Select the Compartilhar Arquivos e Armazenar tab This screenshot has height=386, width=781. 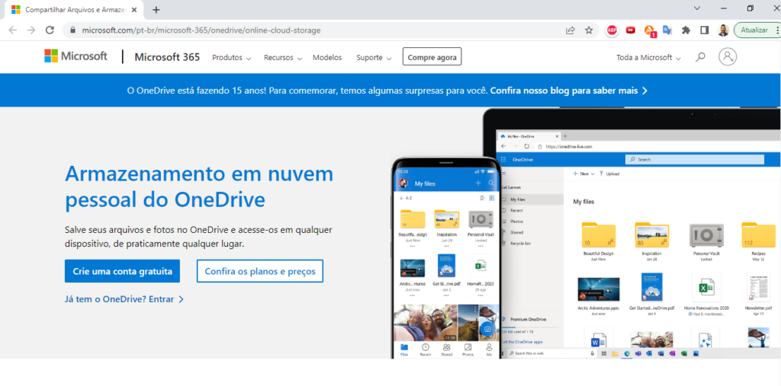(73, 9)
